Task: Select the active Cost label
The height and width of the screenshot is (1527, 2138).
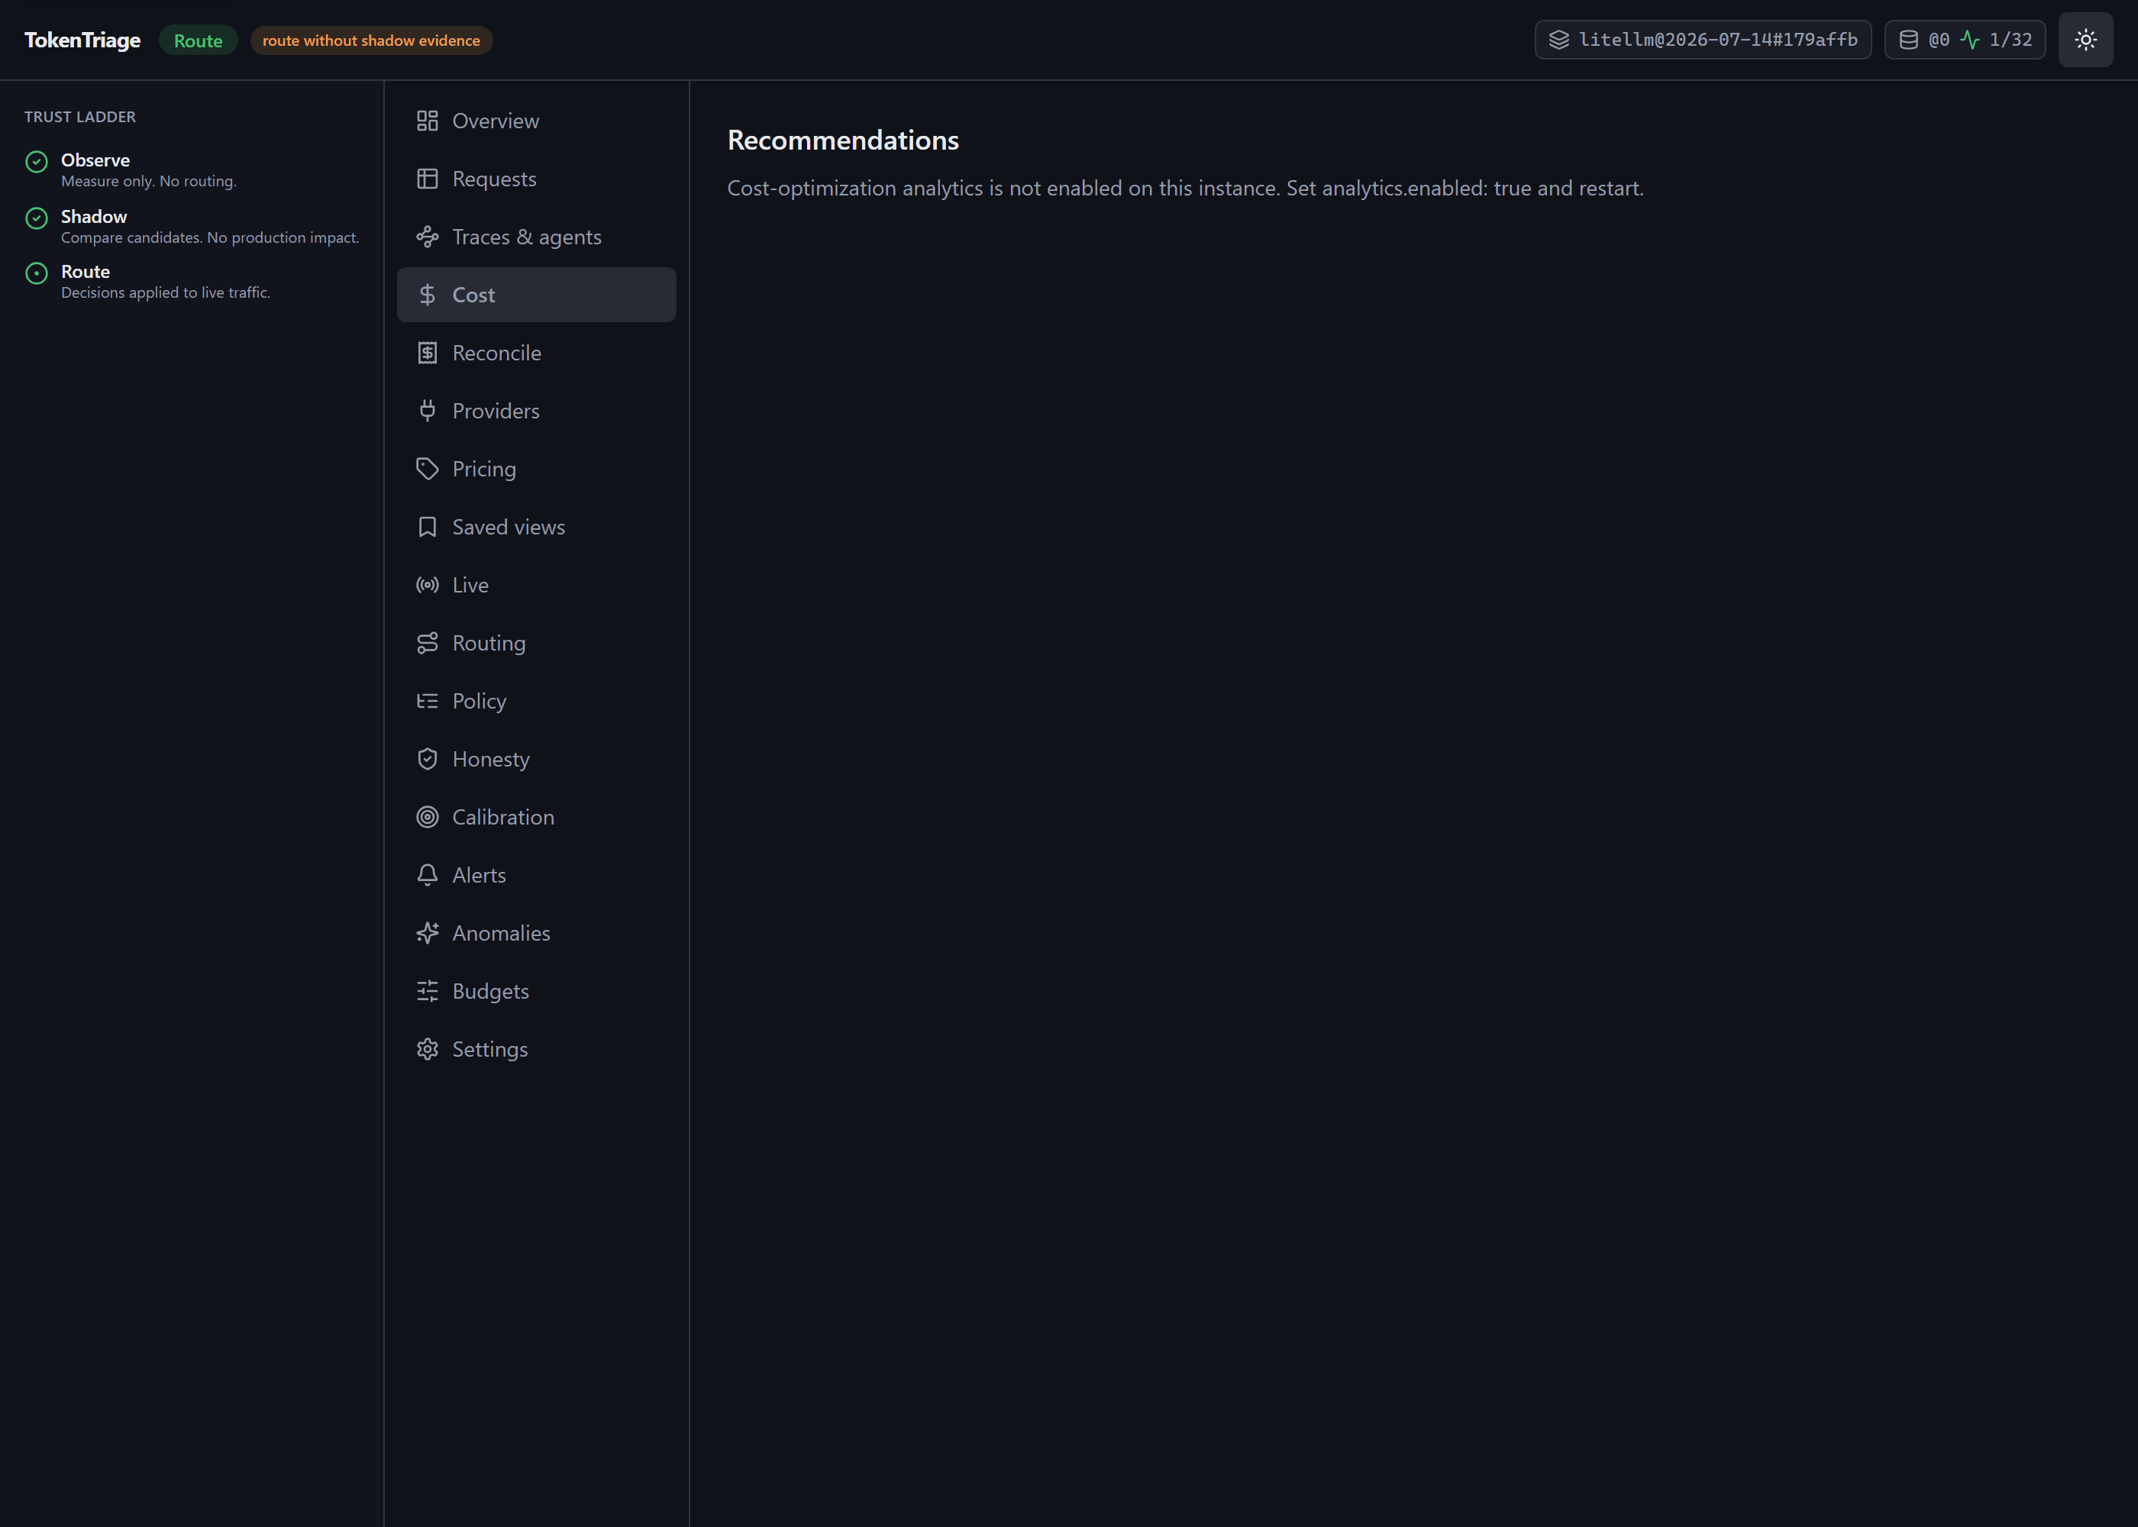Action: coord(473,294)
